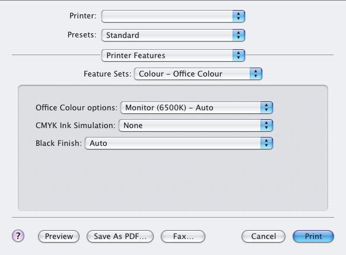Open the empty Printer selection dropdown
The image size is (346, 255).
(173, 16)
